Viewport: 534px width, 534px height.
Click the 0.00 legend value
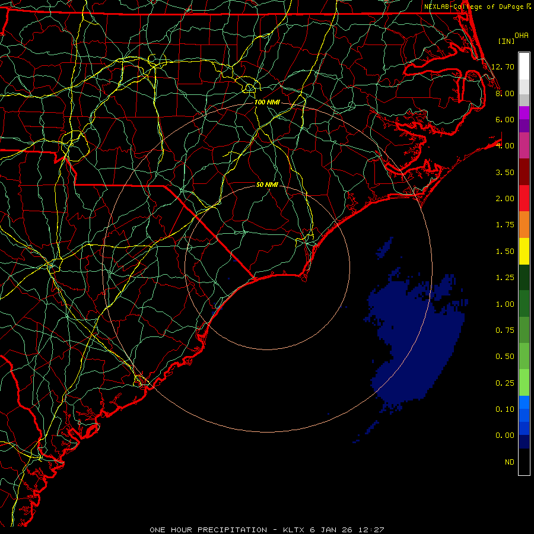click(505, 436)
